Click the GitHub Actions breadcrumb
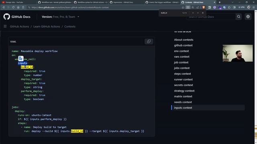 point(19,26)
